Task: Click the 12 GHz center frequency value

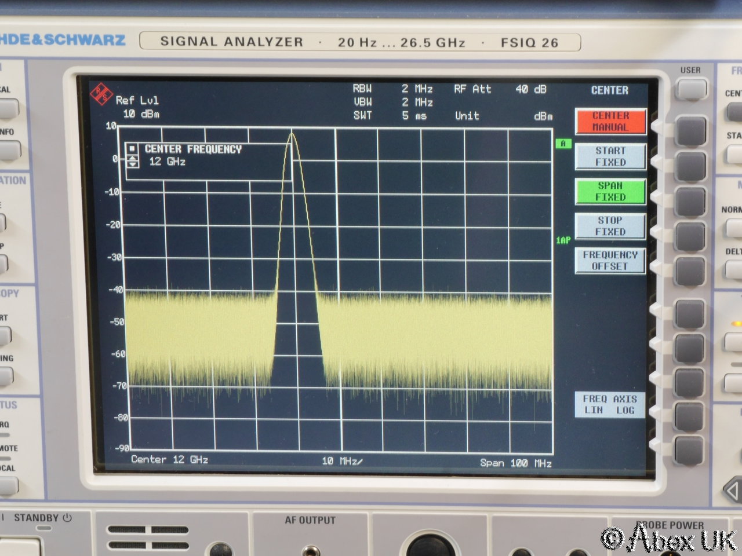Action: (x=167, y=162)
